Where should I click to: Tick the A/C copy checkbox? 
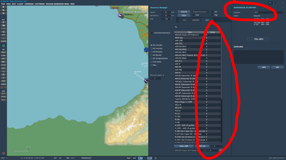(x=212, y=12)
